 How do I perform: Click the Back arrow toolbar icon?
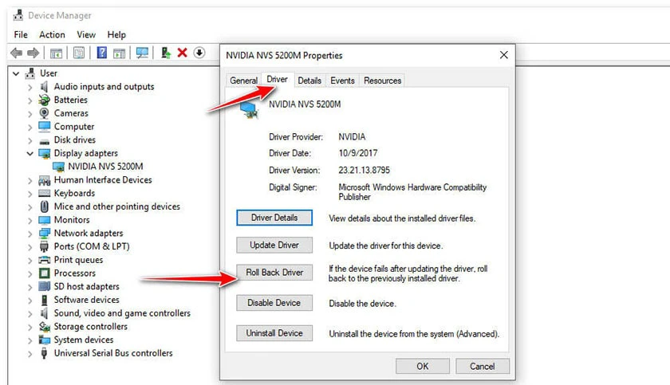17,53
